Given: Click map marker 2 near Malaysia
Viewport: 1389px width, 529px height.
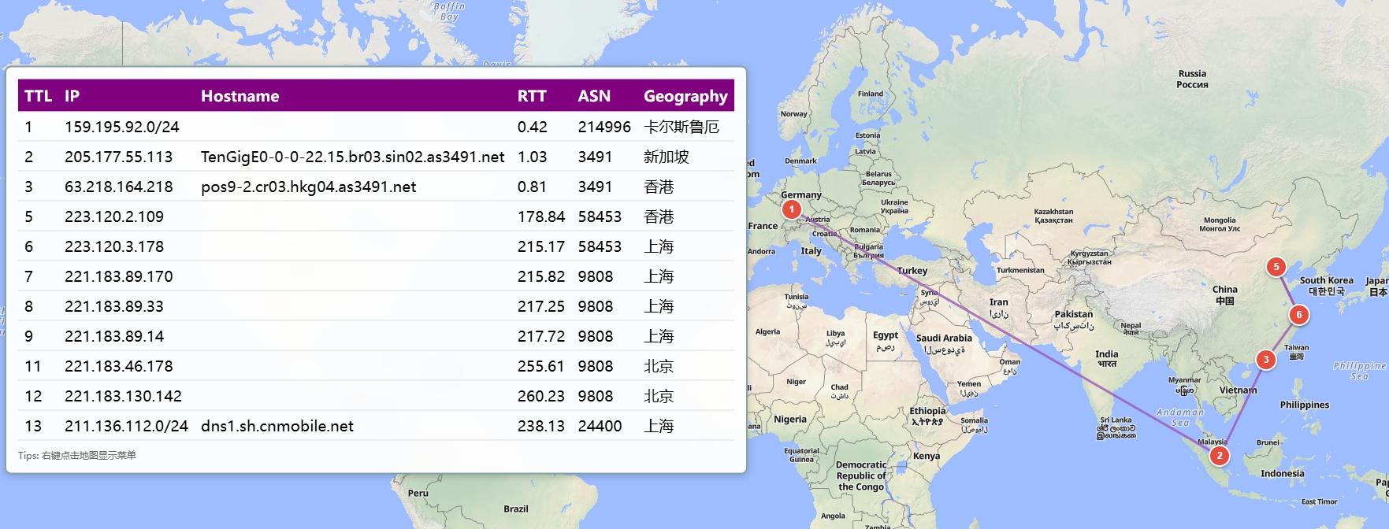Looking at the screenshot, I should (1219, 456).
